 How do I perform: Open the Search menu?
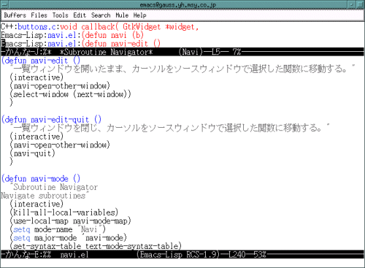pos(101,15)
